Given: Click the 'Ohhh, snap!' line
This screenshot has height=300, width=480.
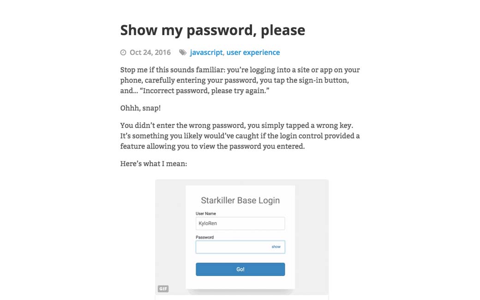Looking at the screenshot, I should [x=140, y=108].
